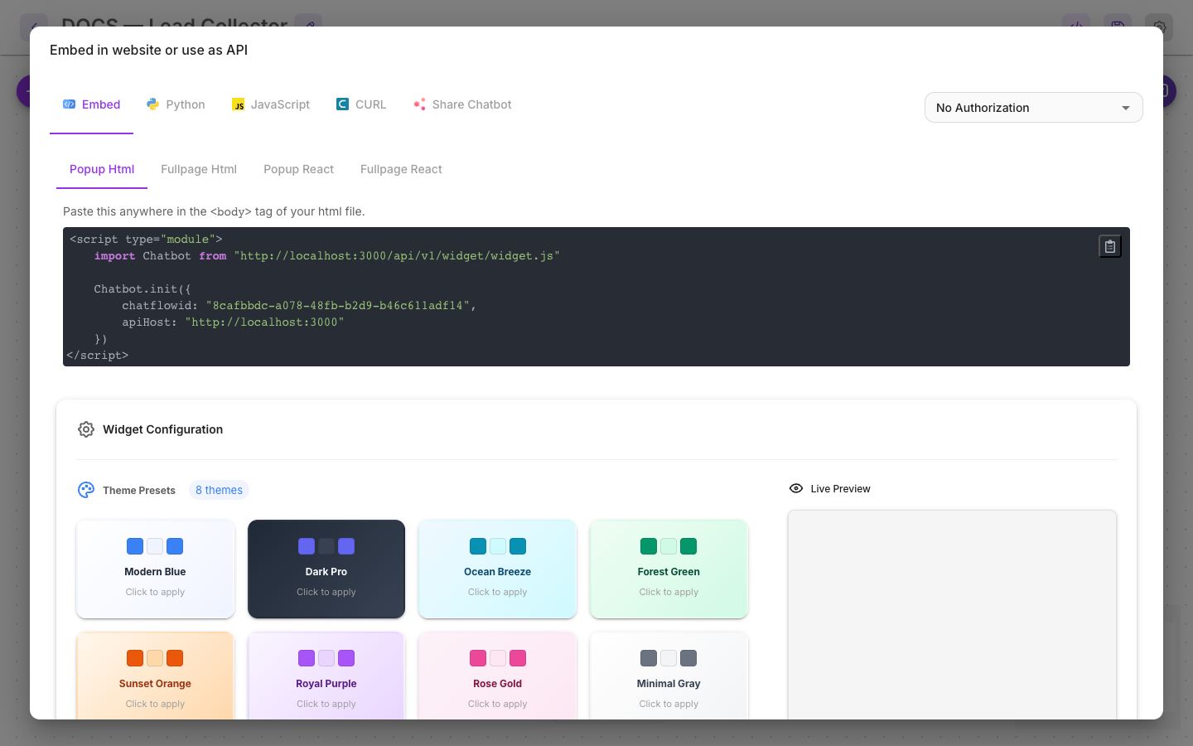
Task: Apply the Forest Green theme preset
Action: [669, 569]
